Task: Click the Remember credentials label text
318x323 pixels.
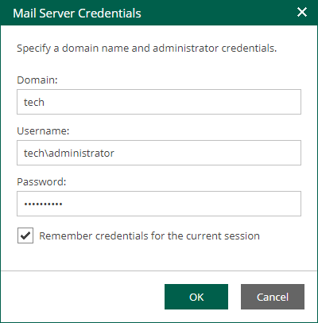Action: [149, 235]
